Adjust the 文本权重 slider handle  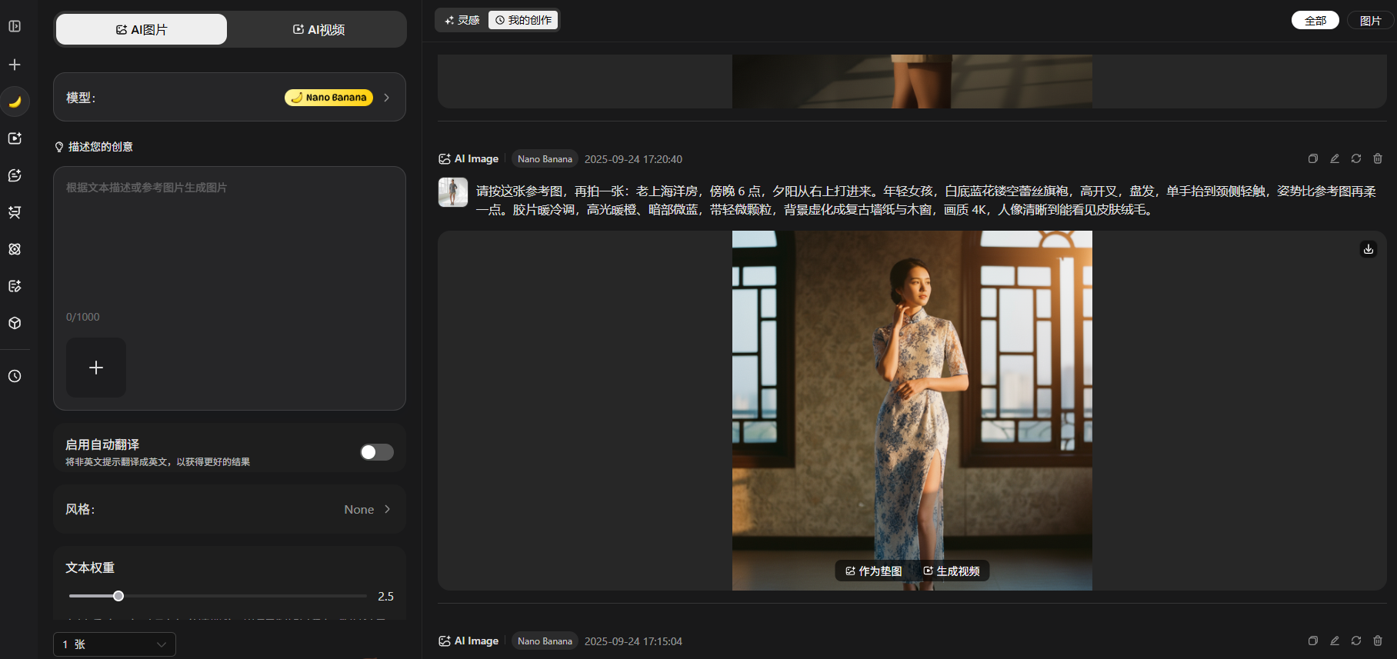118,596
